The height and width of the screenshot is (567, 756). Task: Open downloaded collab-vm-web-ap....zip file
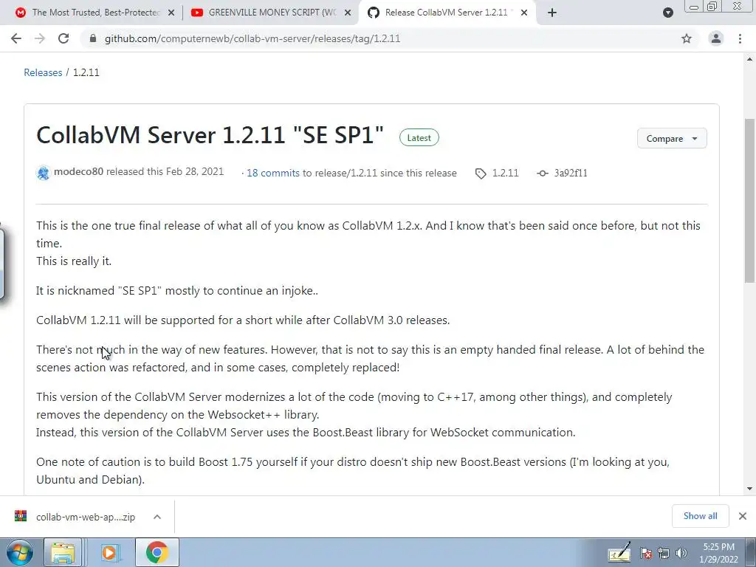point(86,517)
